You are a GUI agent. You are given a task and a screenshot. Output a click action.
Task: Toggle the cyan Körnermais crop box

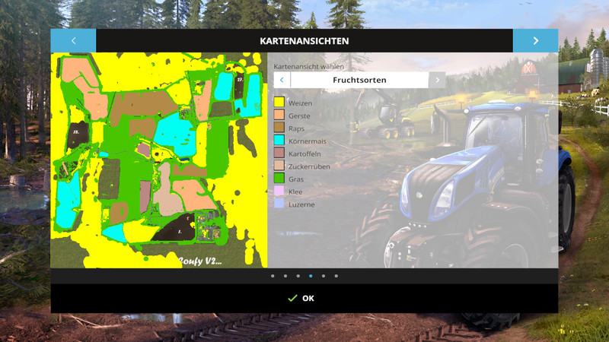tap(279, 141)
